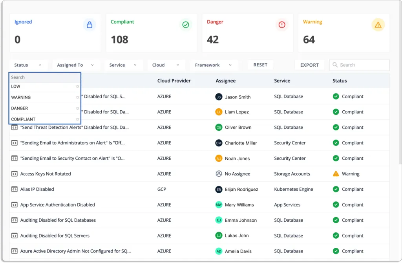Select LOW option in Status list

tap(45, 86)
